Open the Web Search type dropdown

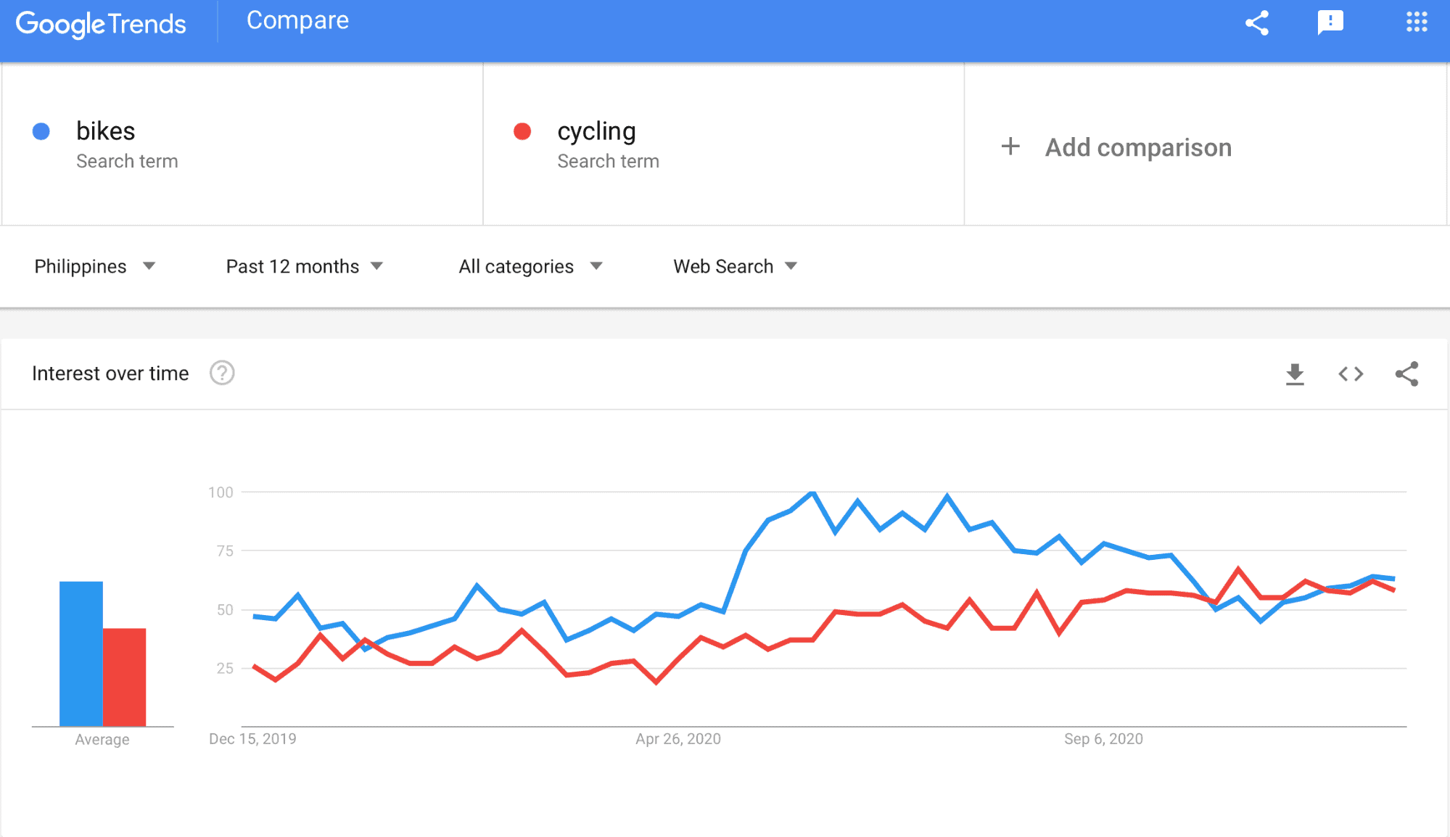[x=735, y=266]
